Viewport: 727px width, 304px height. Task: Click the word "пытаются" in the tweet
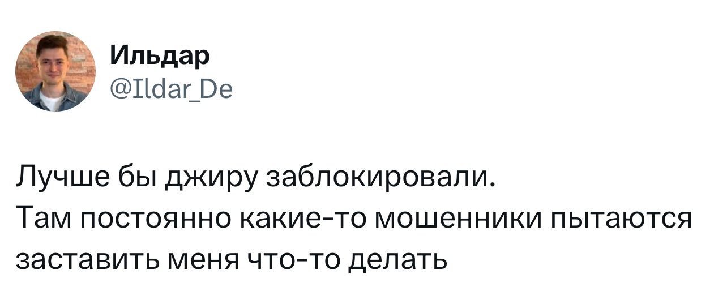(x=615, y=219)
